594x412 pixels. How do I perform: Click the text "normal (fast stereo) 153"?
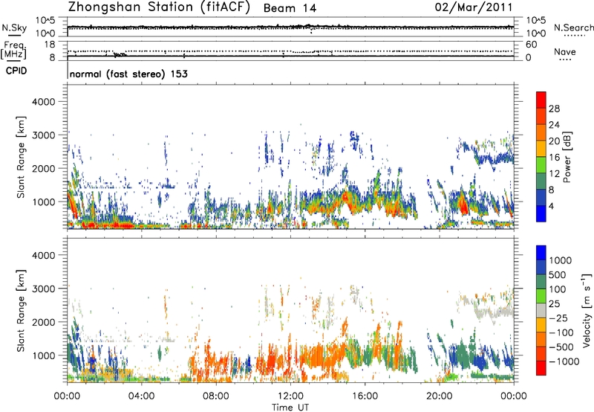[x=128, y=74]
